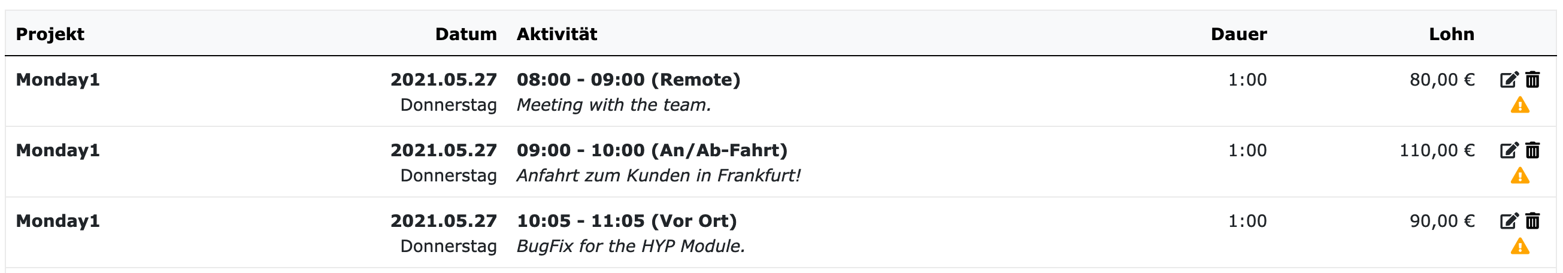Edit the 08:00 - 09:00 Remote entry

coord(1509,80)
